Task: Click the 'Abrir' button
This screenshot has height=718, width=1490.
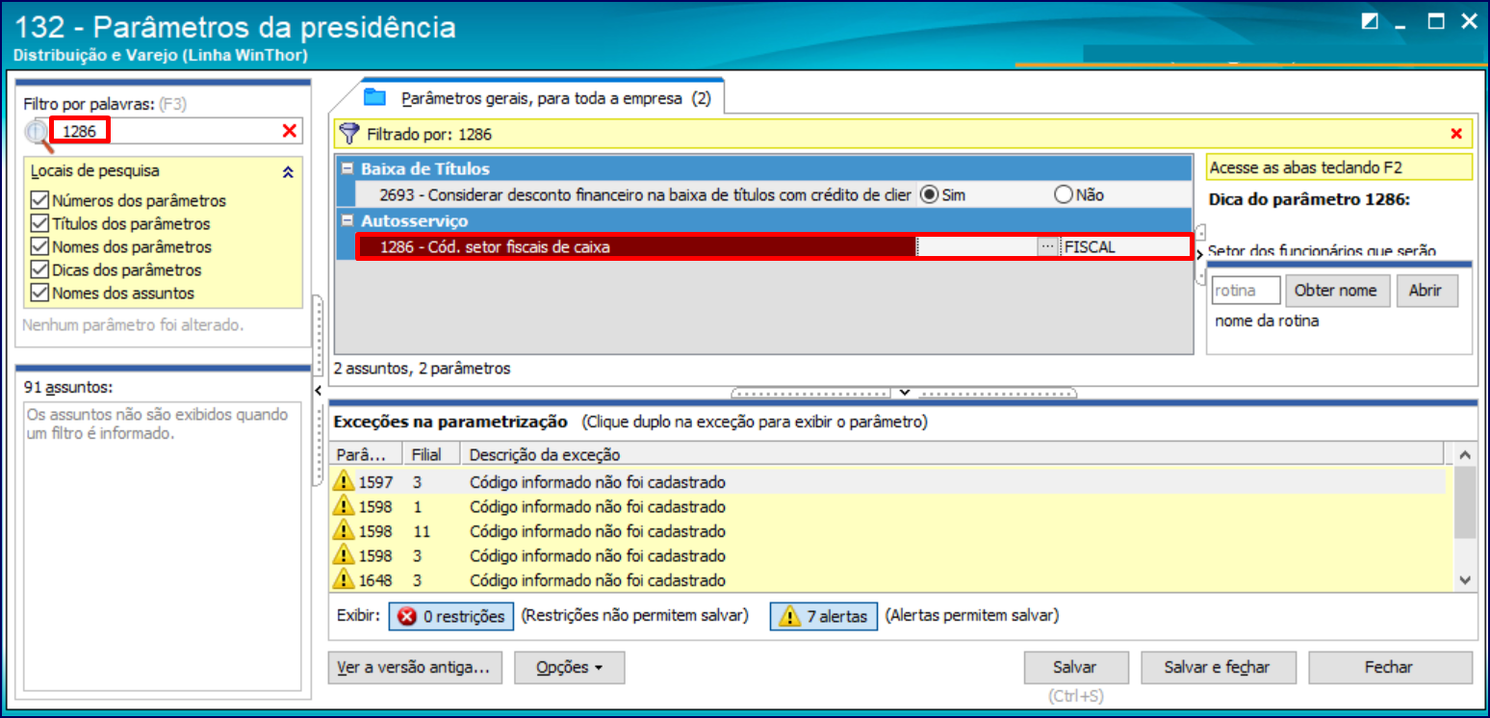Action: click(1427, 291)
